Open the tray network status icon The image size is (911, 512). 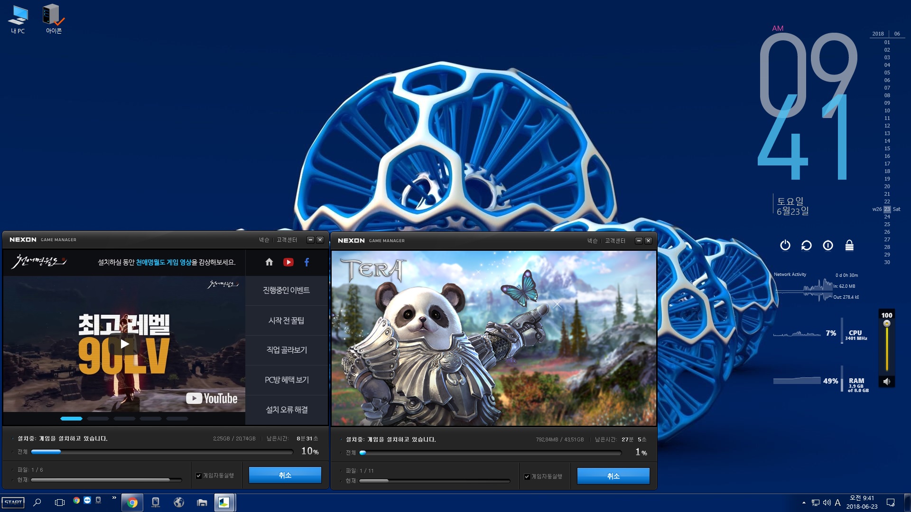816,503
